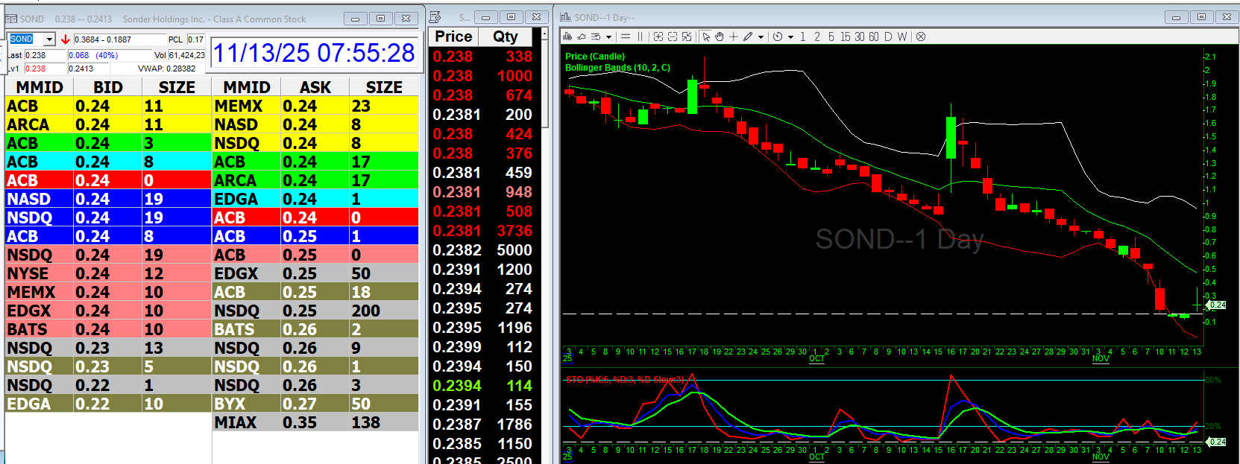
Task: Expand the time interval dropdown arrow
Action: pos(790,37)
